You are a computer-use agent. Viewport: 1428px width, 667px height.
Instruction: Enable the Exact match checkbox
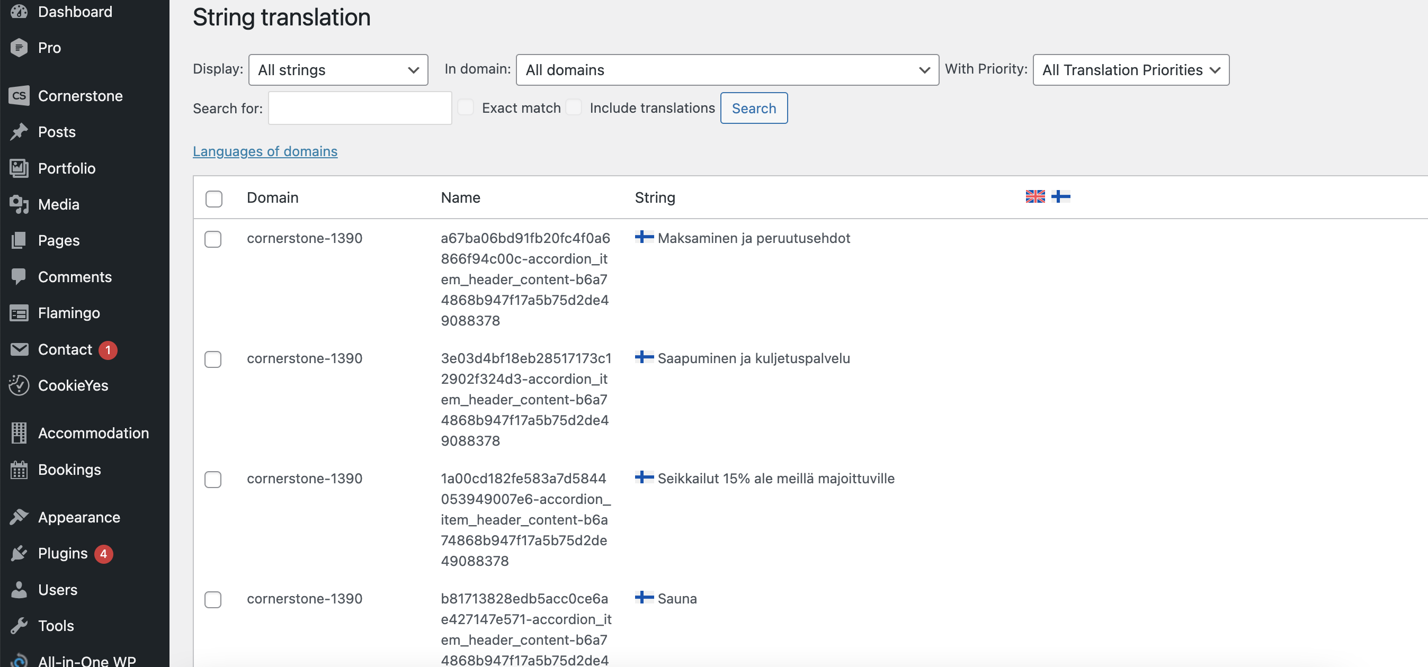tap(466, 107)
